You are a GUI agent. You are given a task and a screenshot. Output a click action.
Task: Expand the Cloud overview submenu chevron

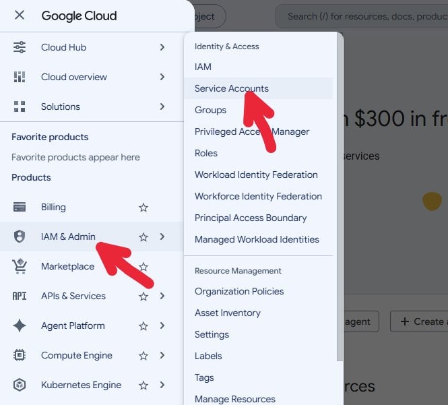point(162,77)
